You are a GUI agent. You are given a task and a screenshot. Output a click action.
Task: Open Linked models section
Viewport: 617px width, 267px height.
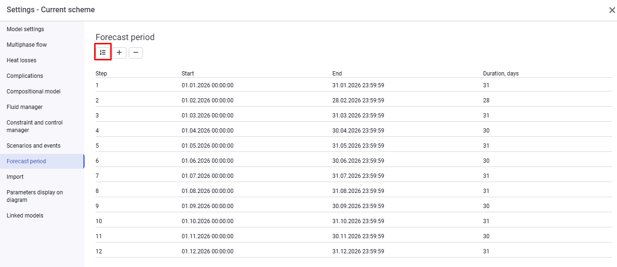pyautogui.click(x=25, y=216)
